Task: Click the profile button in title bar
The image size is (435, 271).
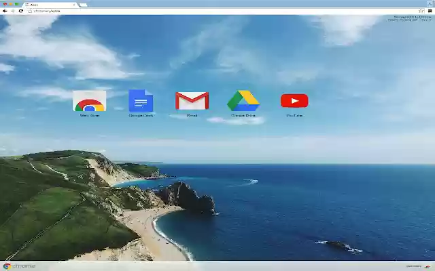Action: (x=430, y=3)
